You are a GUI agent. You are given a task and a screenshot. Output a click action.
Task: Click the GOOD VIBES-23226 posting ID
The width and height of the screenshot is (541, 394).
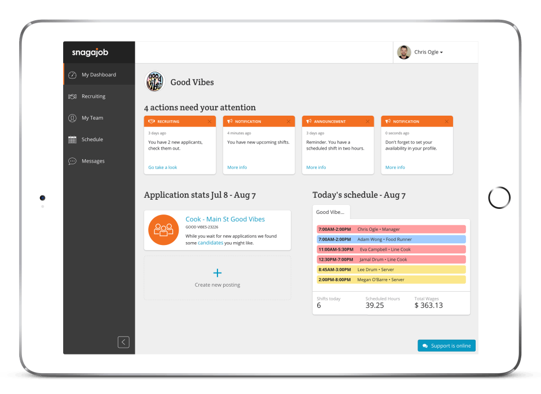[202, 227]
